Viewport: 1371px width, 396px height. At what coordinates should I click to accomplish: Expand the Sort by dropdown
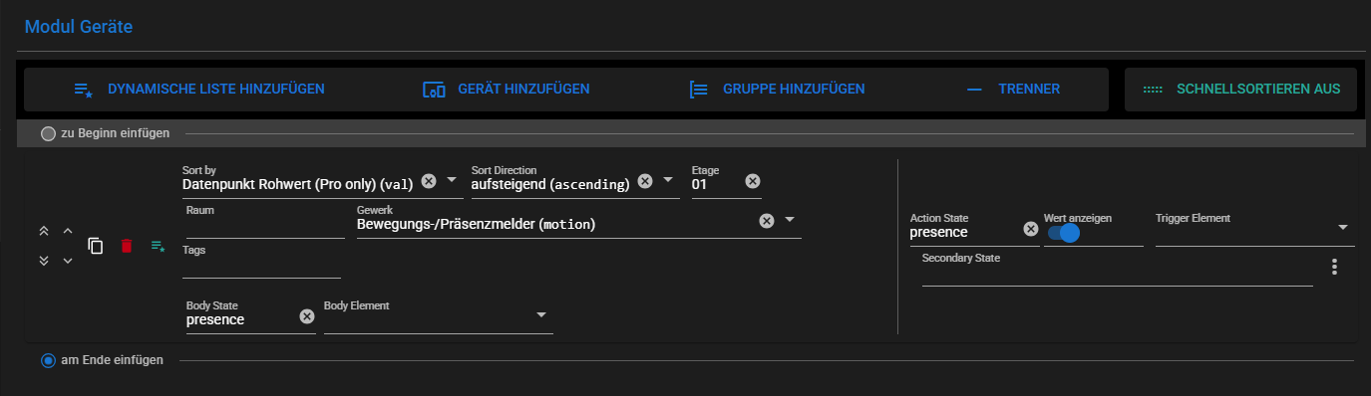pyautogui.click(x=452, y=181)
